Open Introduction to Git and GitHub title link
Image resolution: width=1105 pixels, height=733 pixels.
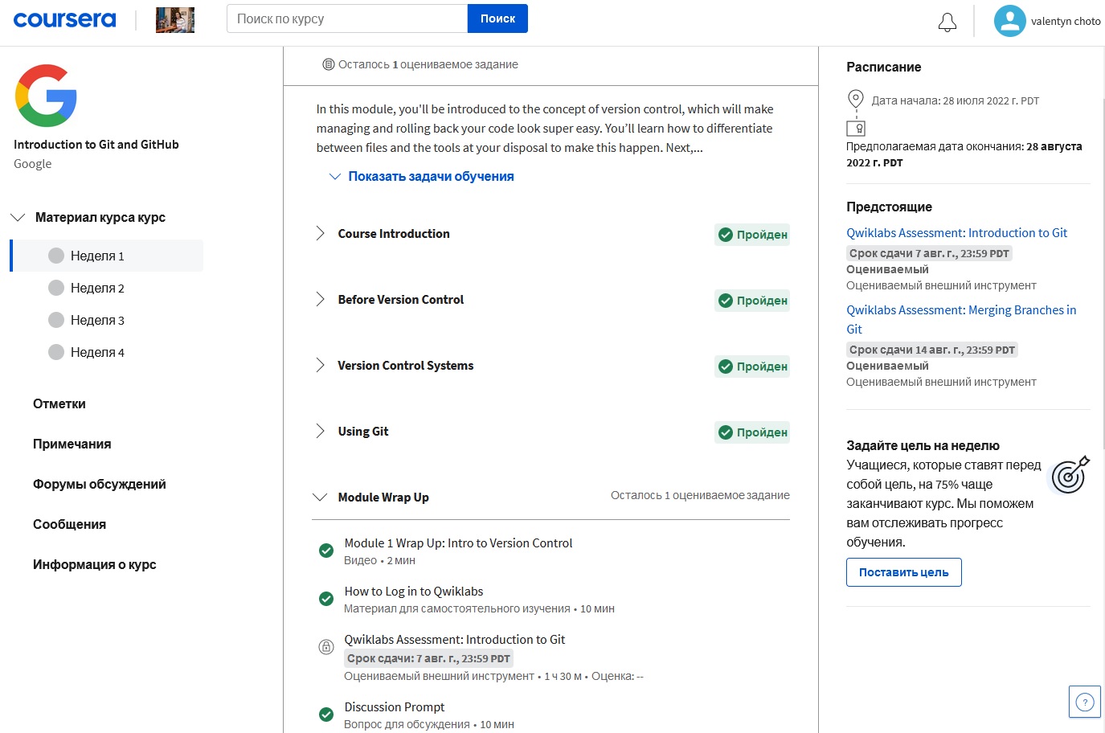click(96, 145)
